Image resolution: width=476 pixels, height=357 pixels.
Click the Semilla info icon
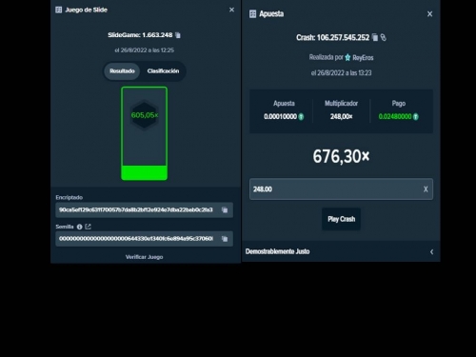tap(80, 227)
